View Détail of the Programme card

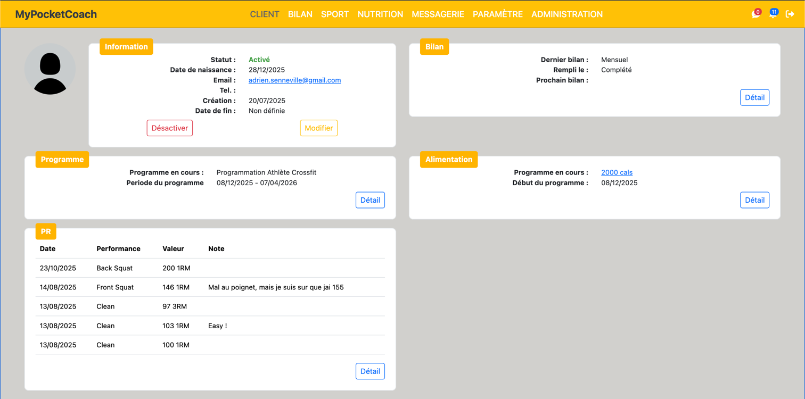click(370, 200)
